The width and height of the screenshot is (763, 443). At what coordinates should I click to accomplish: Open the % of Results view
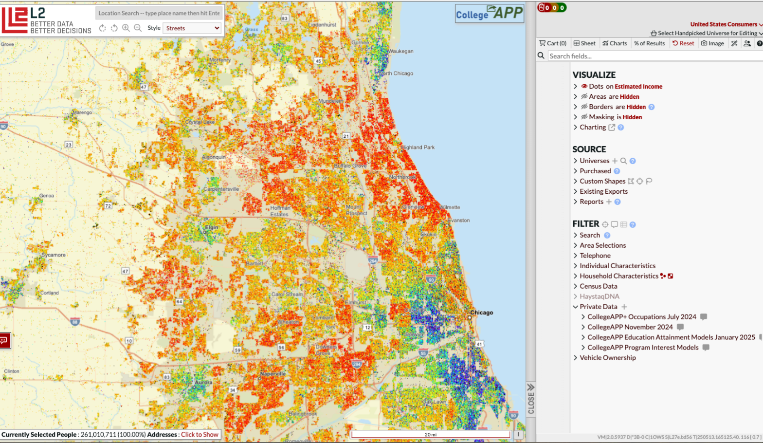[649, 43]
